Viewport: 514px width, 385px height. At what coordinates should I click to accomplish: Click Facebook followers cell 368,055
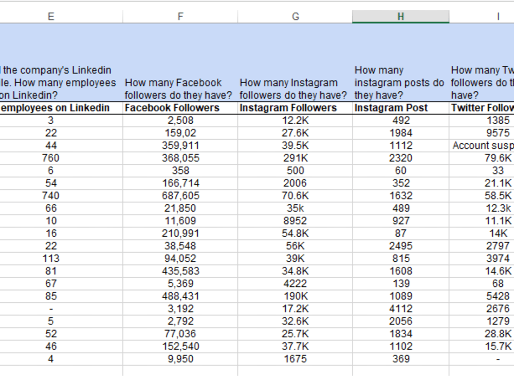180,158
